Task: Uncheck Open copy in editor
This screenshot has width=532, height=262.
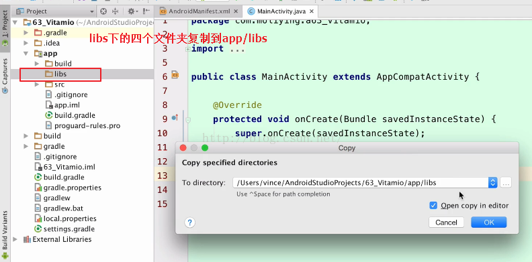Action: (x=433, y=206)
